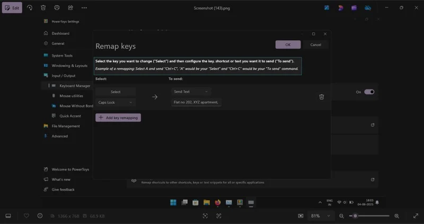Open the 81% zoom level dropdown
Screen dimensions: 424x224
[x=321, y=216]
